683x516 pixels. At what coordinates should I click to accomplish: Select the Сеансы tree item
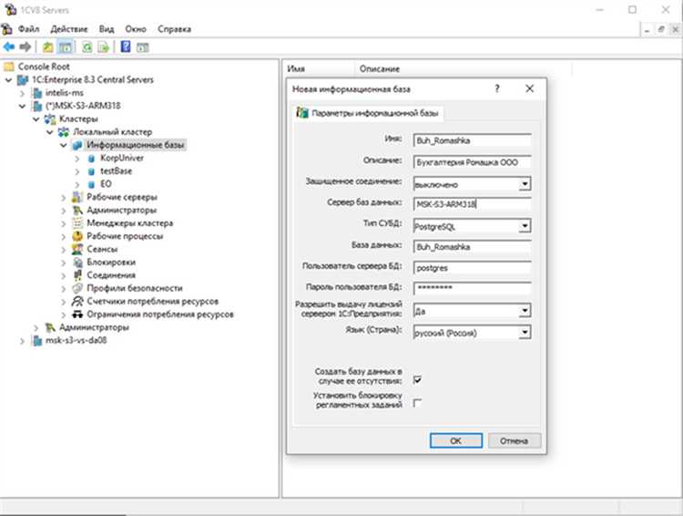(102, 249)
